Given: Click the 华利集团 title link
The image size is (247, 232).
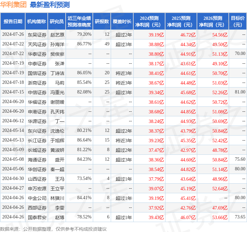Looking at the screenshot, I should pyautogui.click(x=14, y=5).
